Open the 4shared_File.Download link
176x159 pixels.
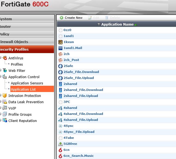[x=83, y=114]
